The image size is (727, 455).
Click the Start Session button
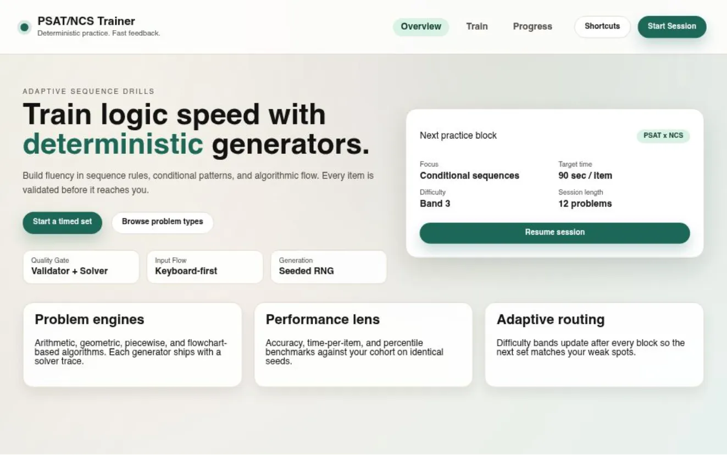[671, 26]
